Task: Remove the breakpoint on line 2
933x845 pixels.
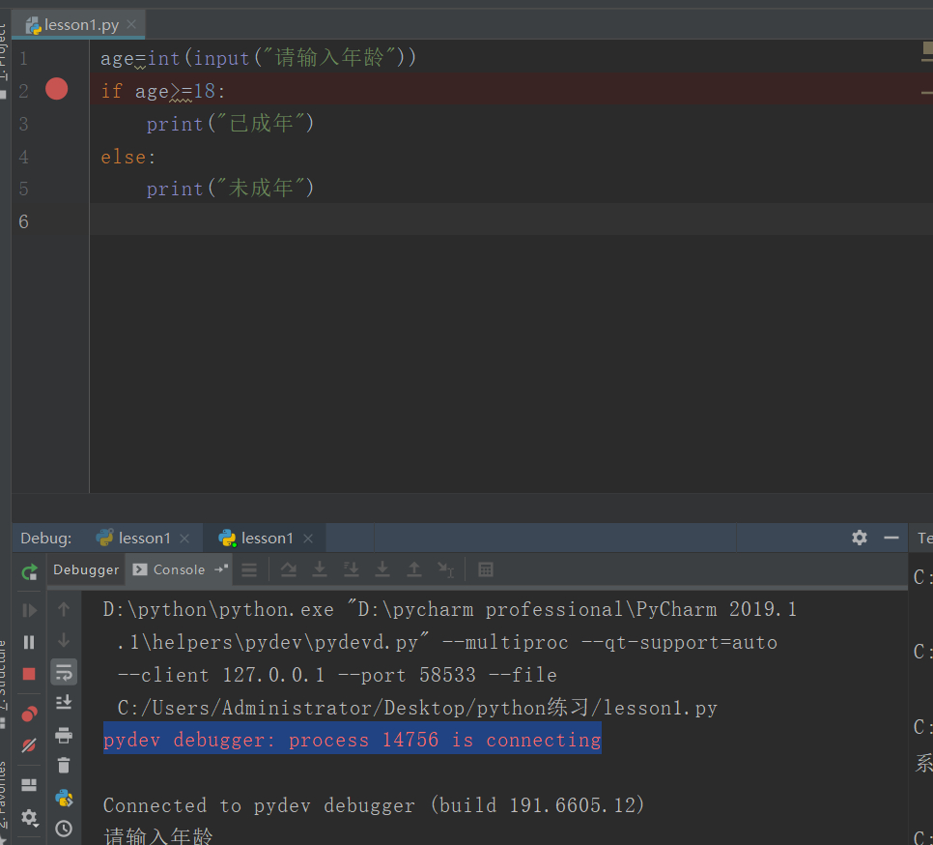Action: (x=57, y=90)
